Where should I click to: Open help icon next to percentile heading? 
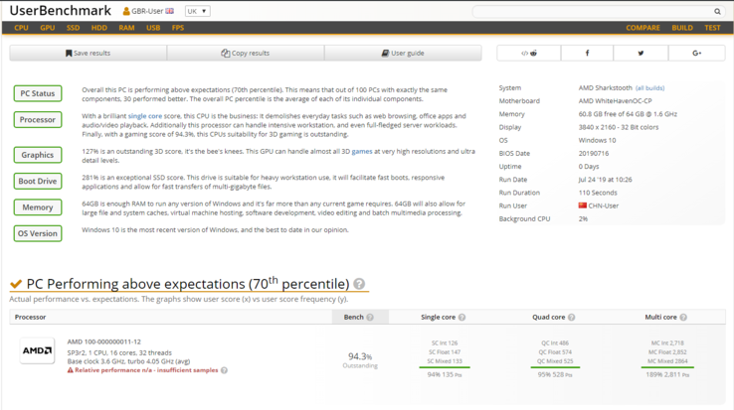[359, 284]
